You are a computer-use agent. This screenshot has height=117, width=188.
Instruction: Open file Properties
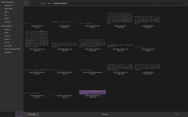pyautogui.click(x=8, y=52)
